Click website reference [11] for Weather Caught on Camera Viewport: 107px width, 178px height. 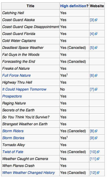click(93, 159)
